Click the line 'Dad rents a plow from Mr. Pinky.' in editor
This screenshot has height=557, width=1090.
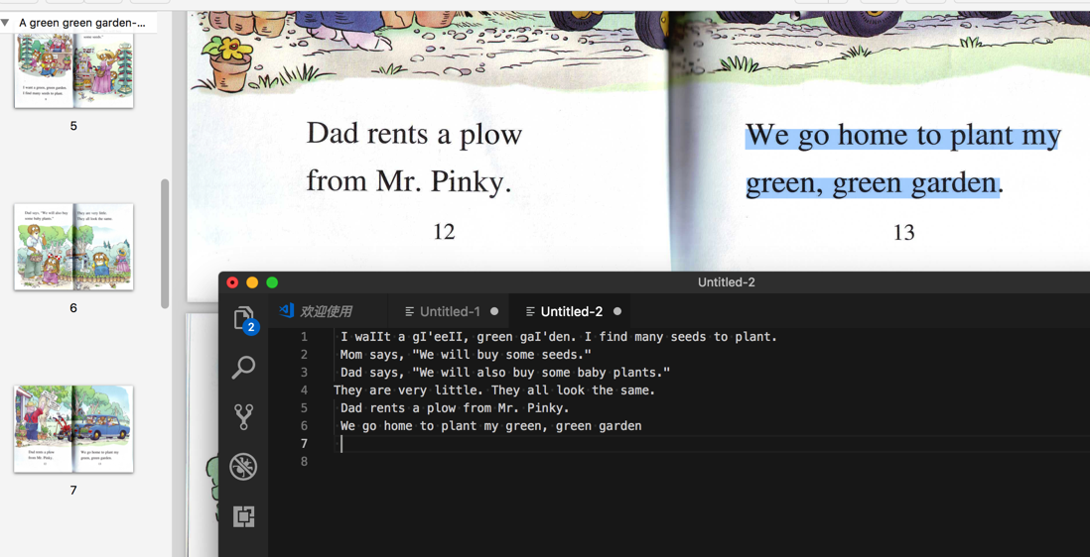coord(455,408)
